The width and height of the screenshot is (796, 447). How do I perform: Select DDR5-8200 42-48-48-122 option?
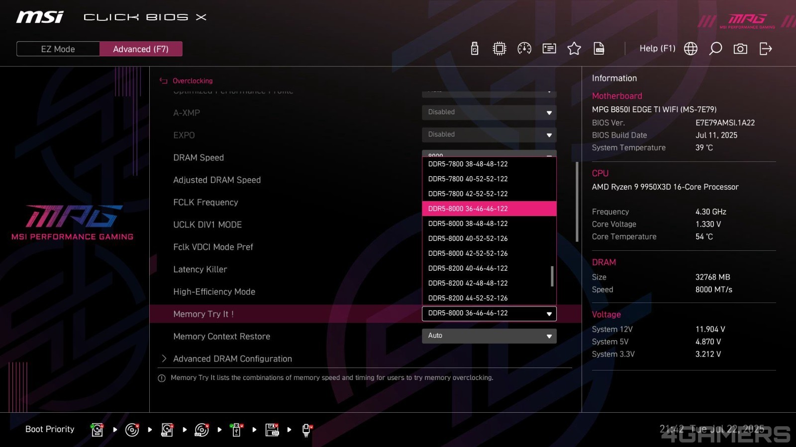(x=489, y=283)
